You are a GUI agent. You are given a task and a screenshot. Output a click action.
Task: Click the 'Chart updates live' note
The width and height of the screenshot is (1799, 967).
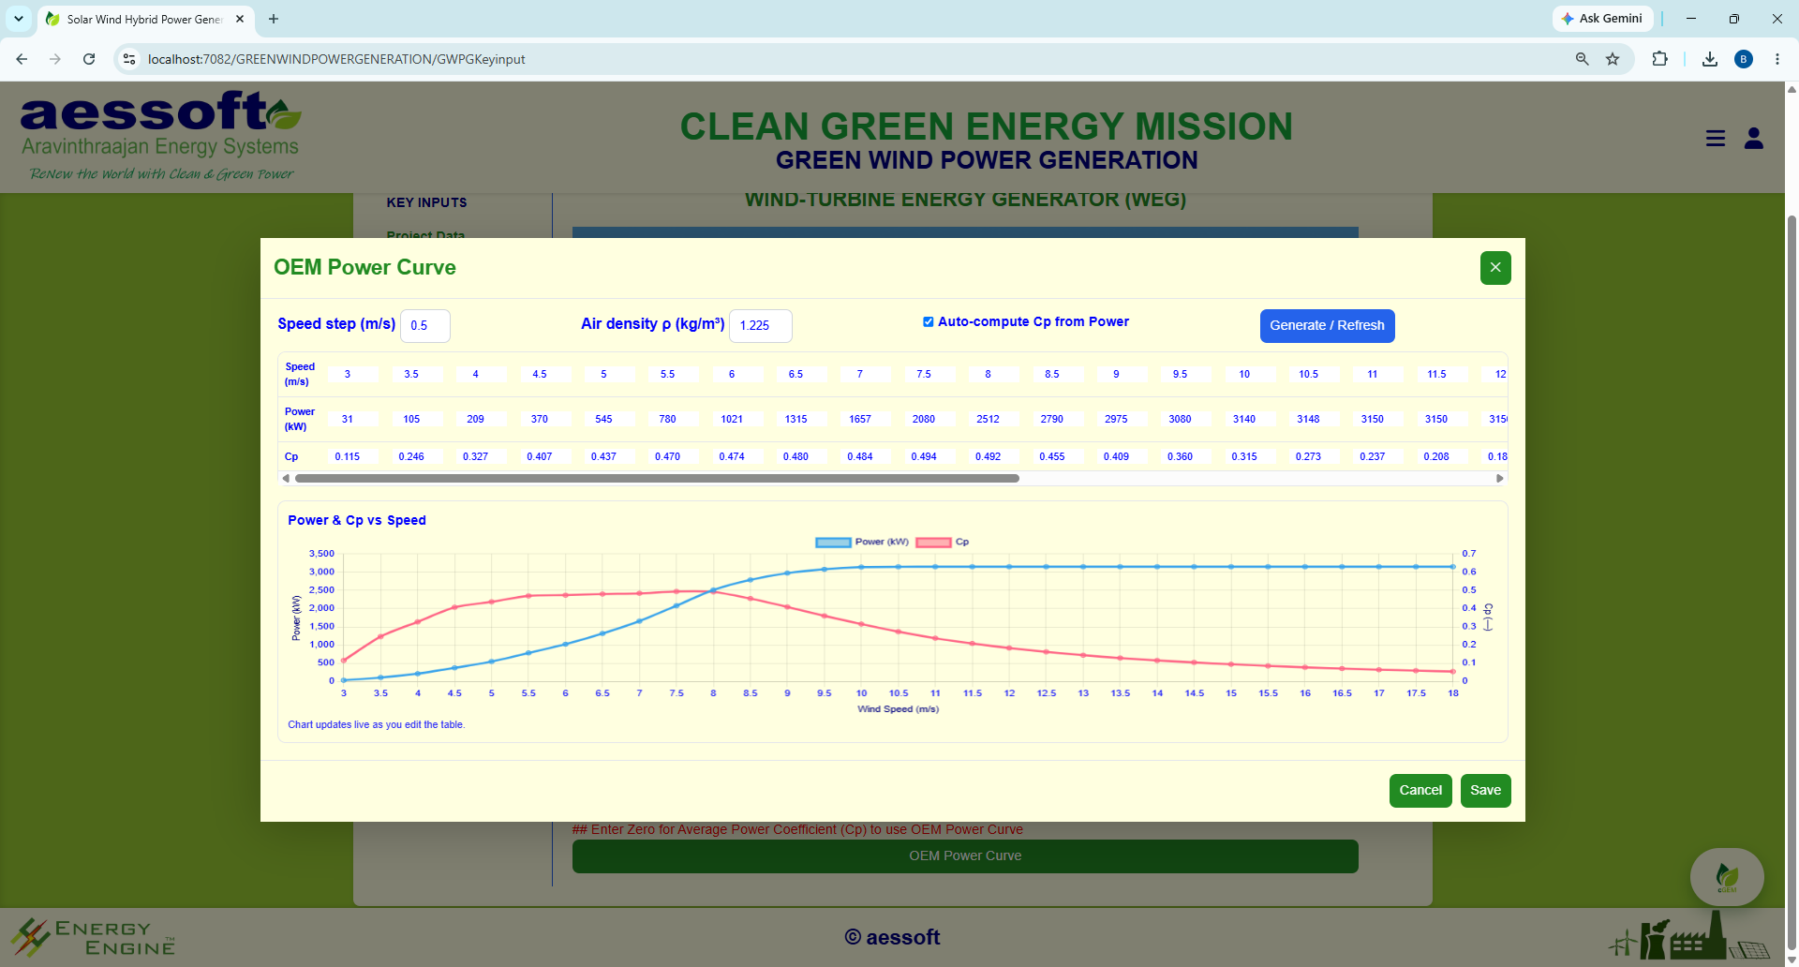pos(376,724)
